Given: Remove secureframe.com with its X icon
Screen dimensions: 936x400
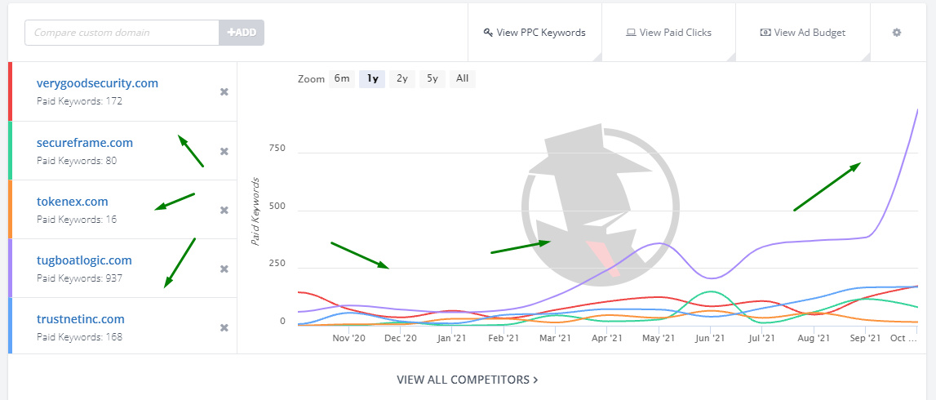Looking at the screenshot, I should tap(224, 151).
